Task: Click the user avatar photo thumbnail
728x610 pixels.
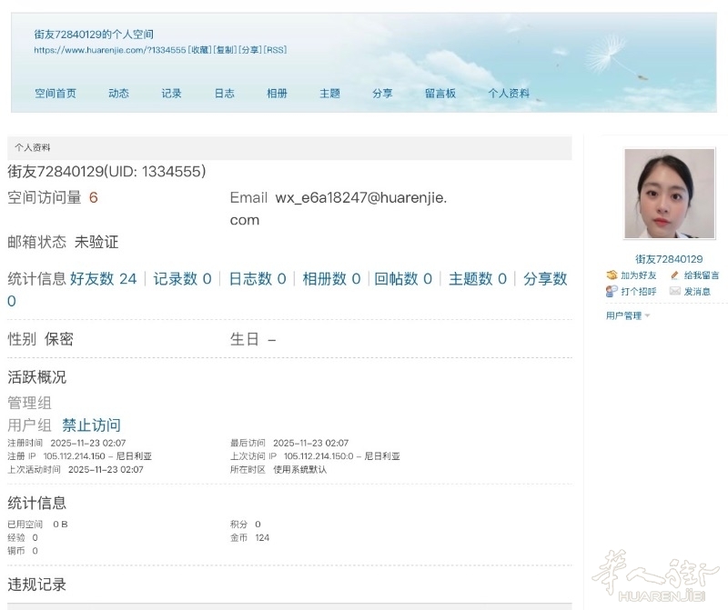Action: click(662, 194)
